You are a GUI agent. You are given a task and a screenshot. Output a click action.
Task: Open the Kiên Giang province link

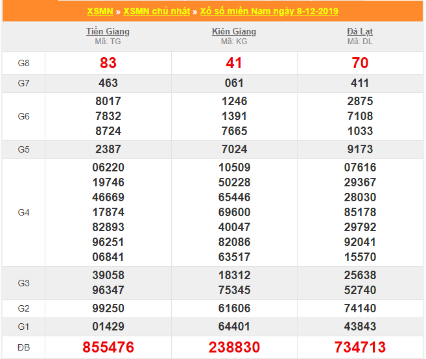[x=234, y=31]
